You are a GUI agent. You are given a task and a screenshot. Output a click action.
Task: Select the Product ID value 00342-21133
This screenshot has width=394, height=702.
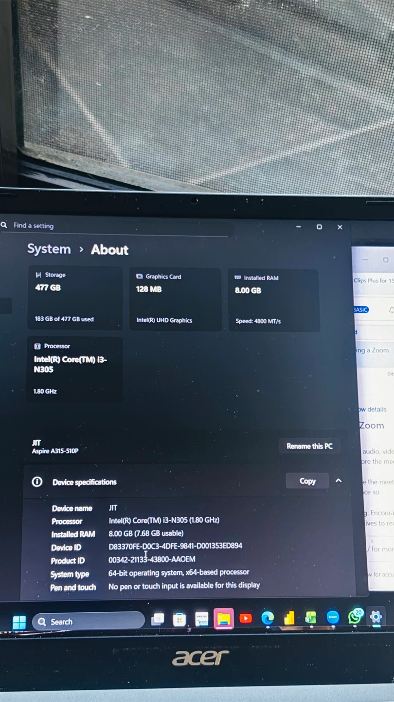[x=152, y=559]
